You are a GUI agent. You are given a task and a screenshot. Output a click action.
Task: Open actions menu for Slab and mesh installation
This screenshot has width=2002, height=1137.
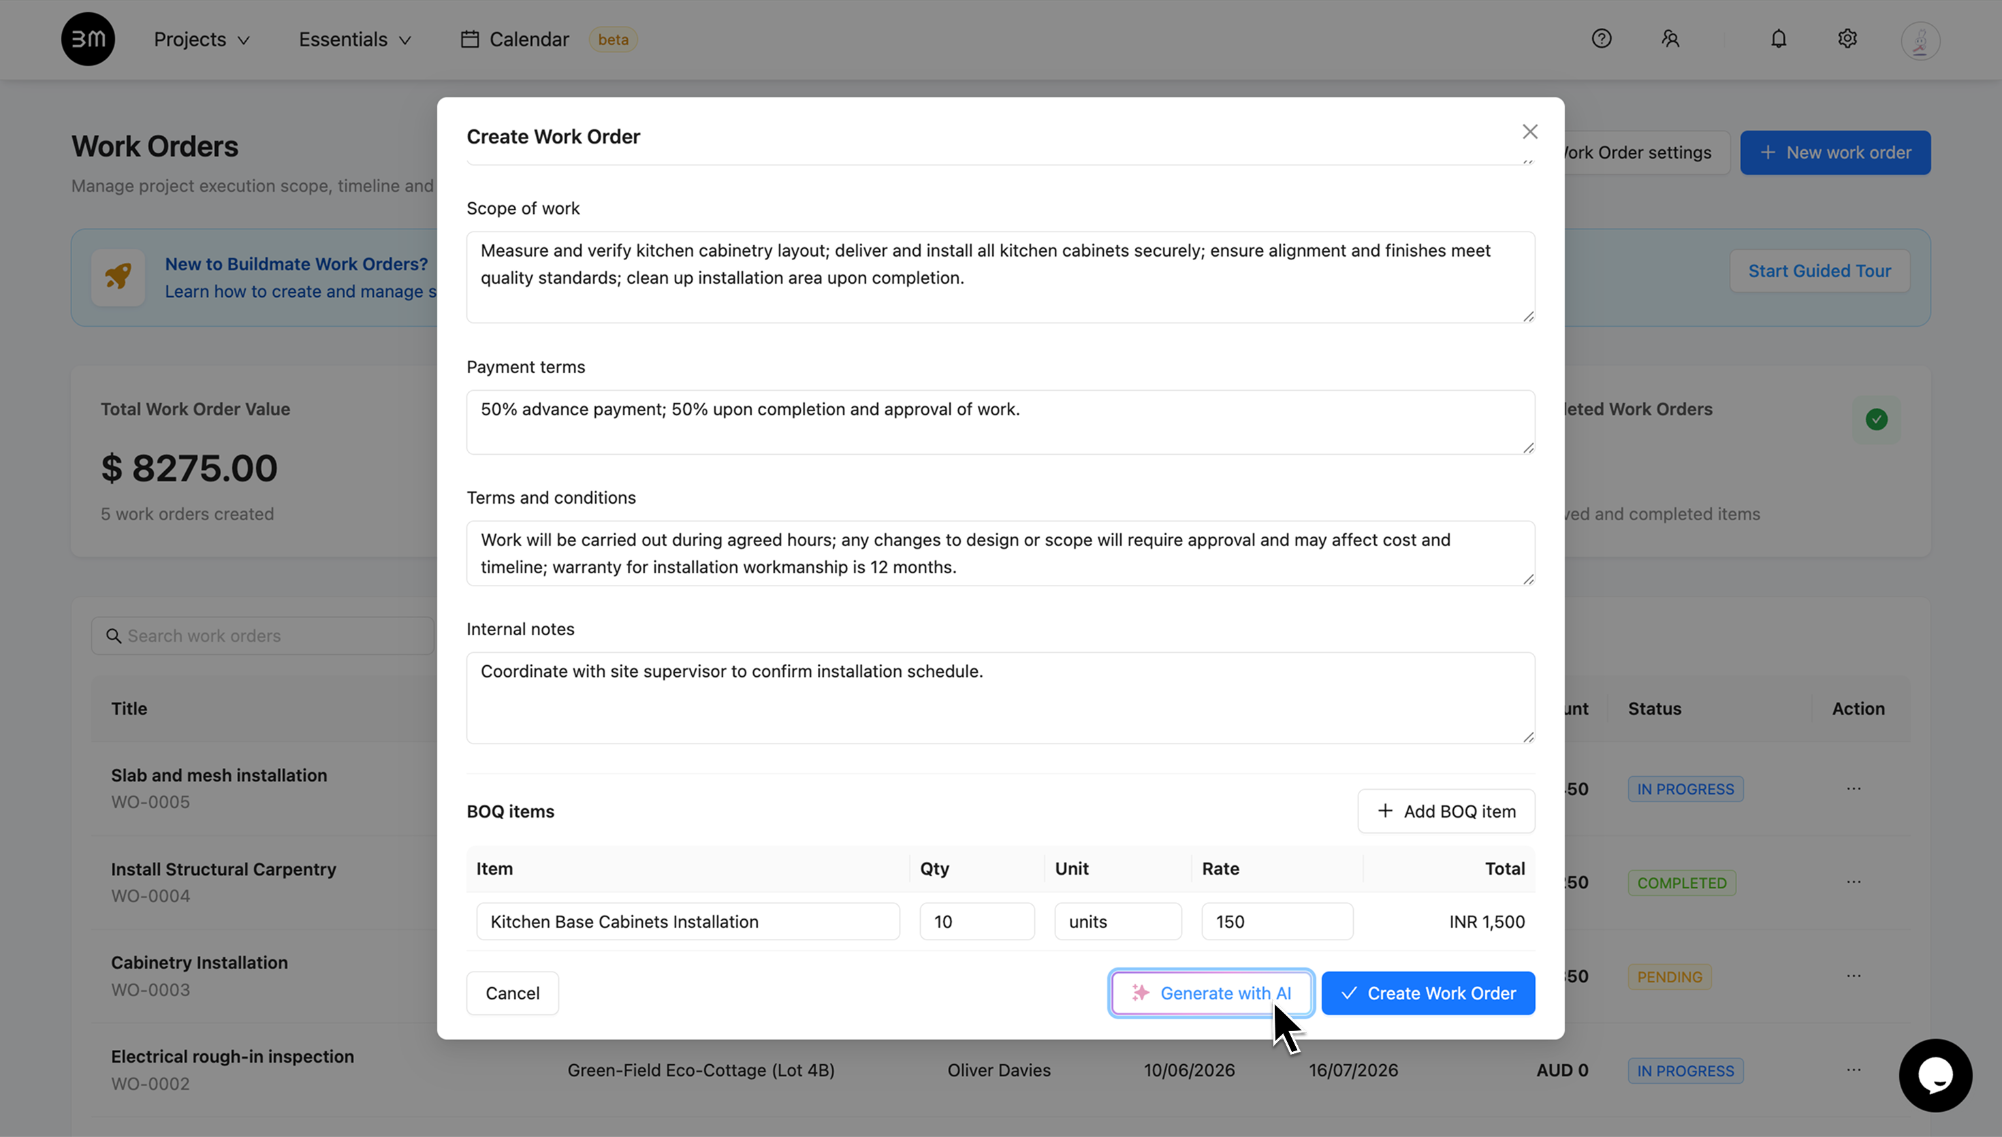click(x=1854, y=788)
